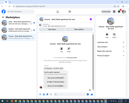Open Windows Start menu
The height and width of the screenshot is (103, 129).
click(2, 101)
